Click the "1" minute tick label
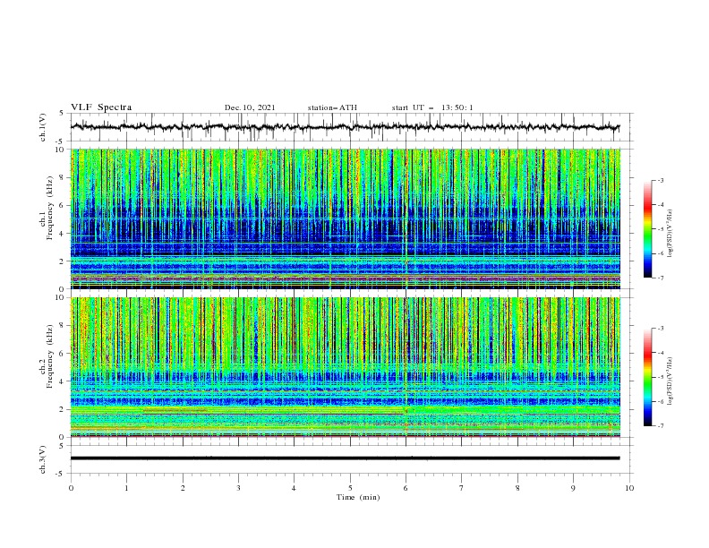The width and height of the screenshot is (709, 548). pos(126,488)
